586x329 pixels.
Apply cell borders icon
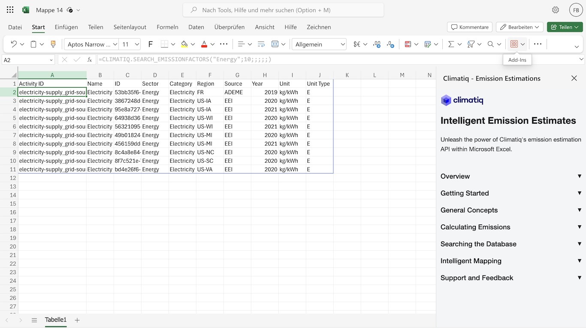(164, 44)
